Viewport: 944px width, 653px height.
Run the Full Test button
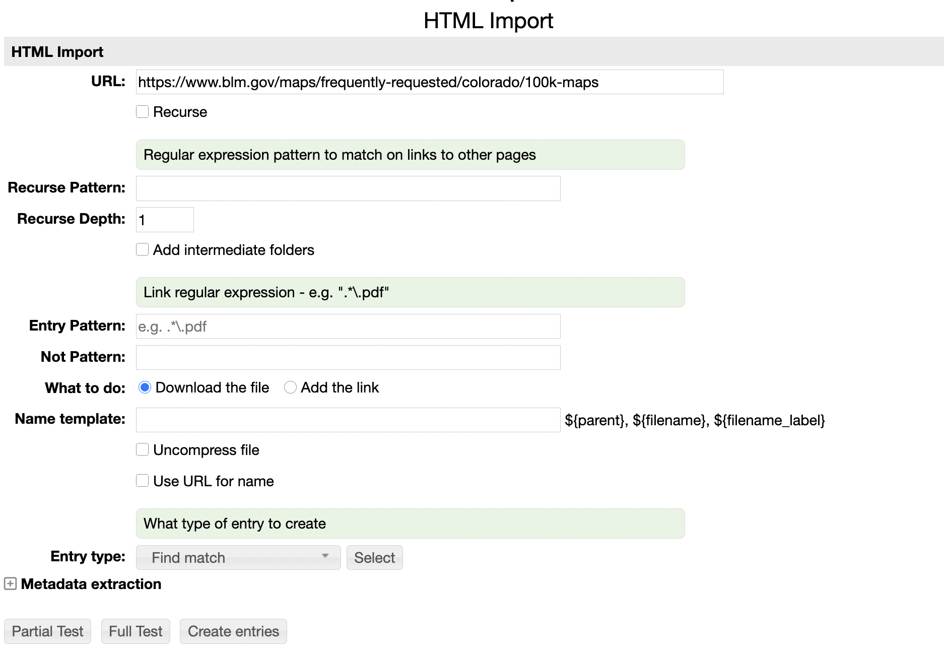(136, 631)
